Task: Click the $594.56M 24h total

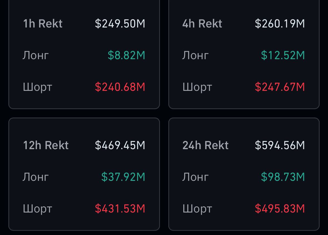Action: pyautogui.click(x=280, y=145)
